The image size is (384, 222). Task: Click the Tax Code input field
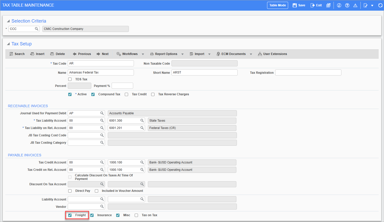(101, 63)
